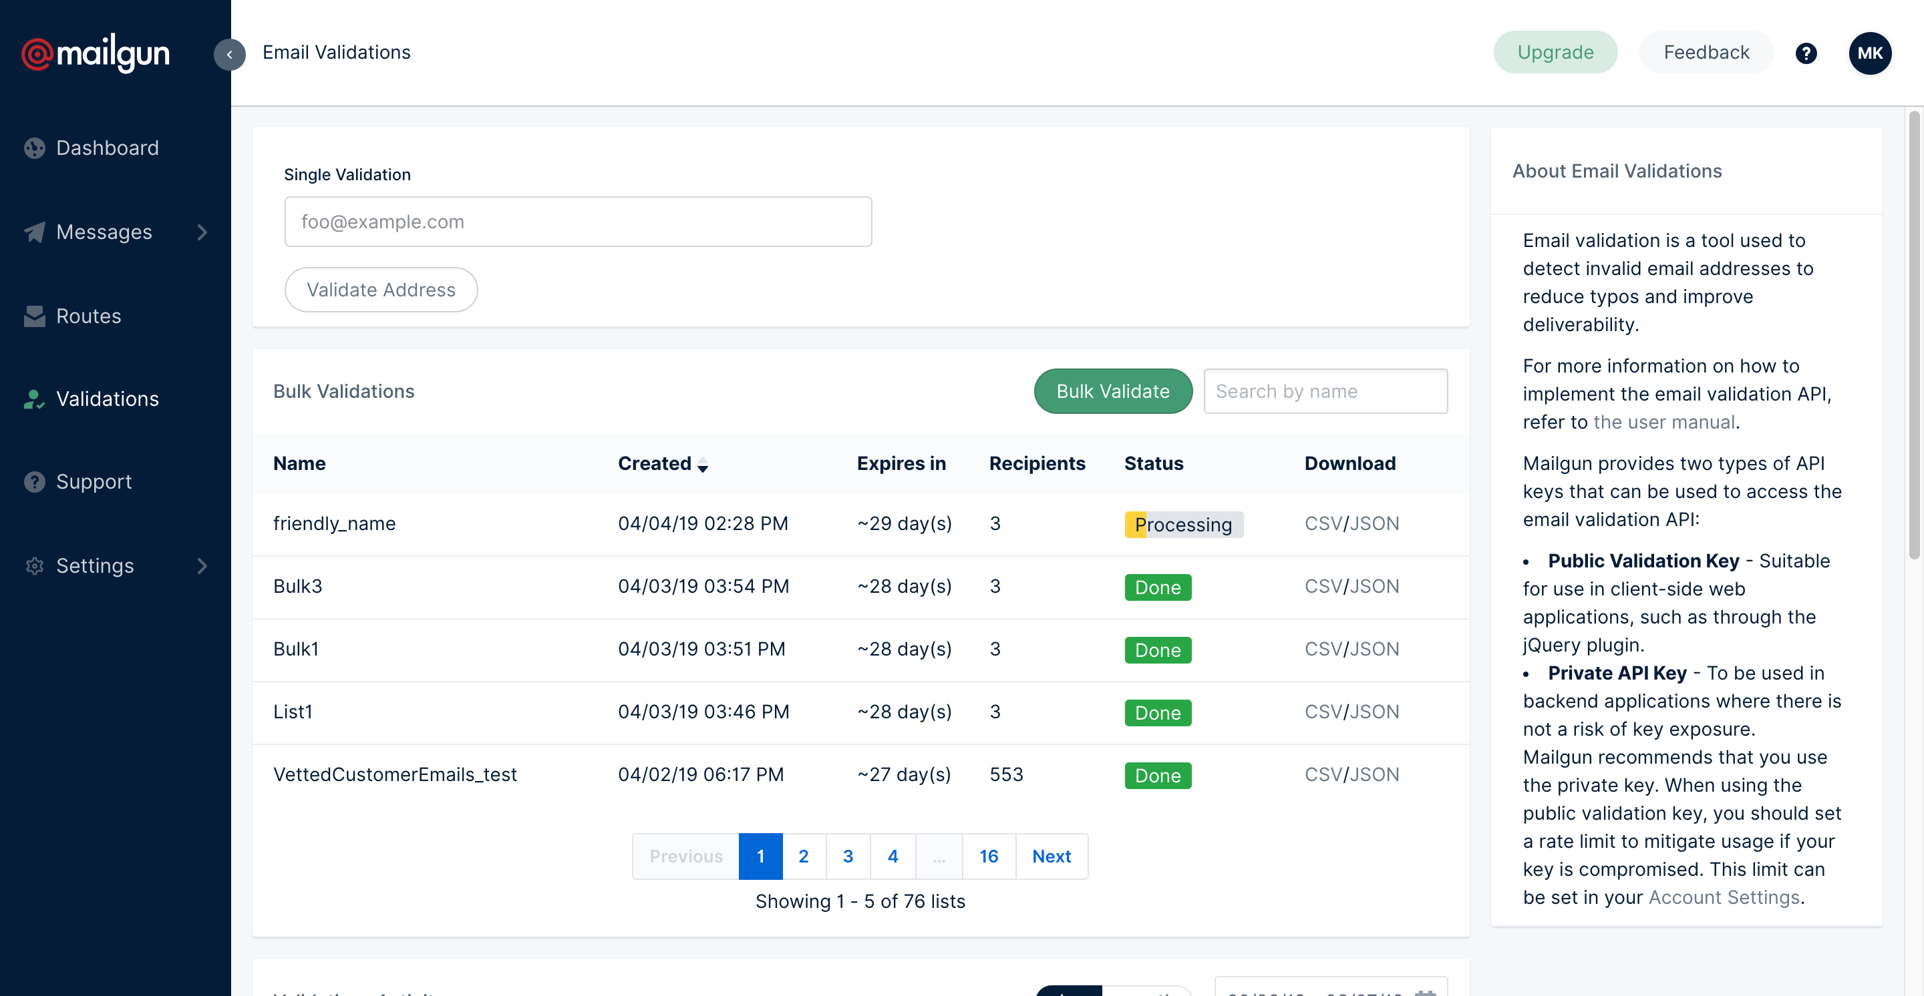Click the MK avatar circle

pyautogui.click(x=1871, y=52)
